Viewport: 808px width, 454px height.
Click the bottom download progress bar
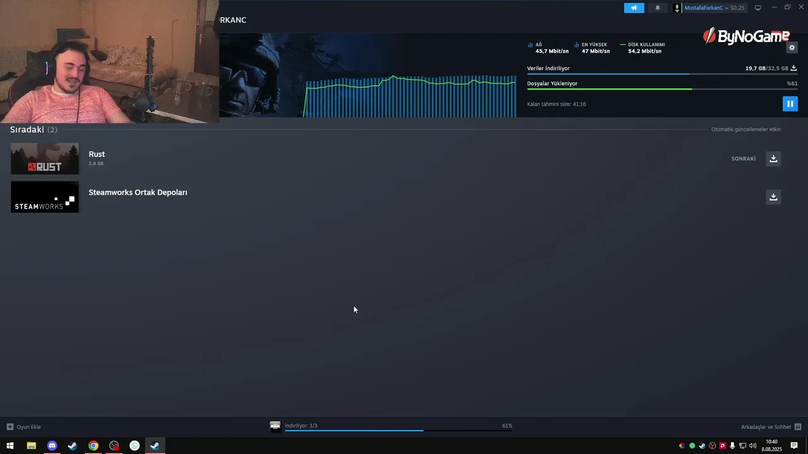click(x=398, y=431)
